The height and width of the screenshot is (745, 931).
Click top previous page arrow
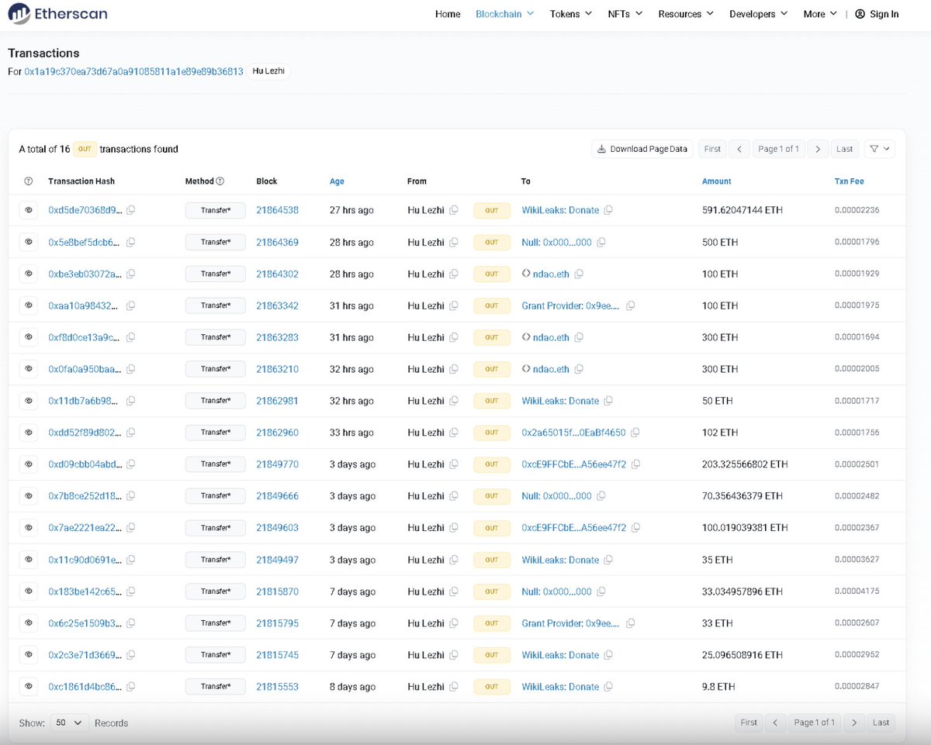coord(739,149)
